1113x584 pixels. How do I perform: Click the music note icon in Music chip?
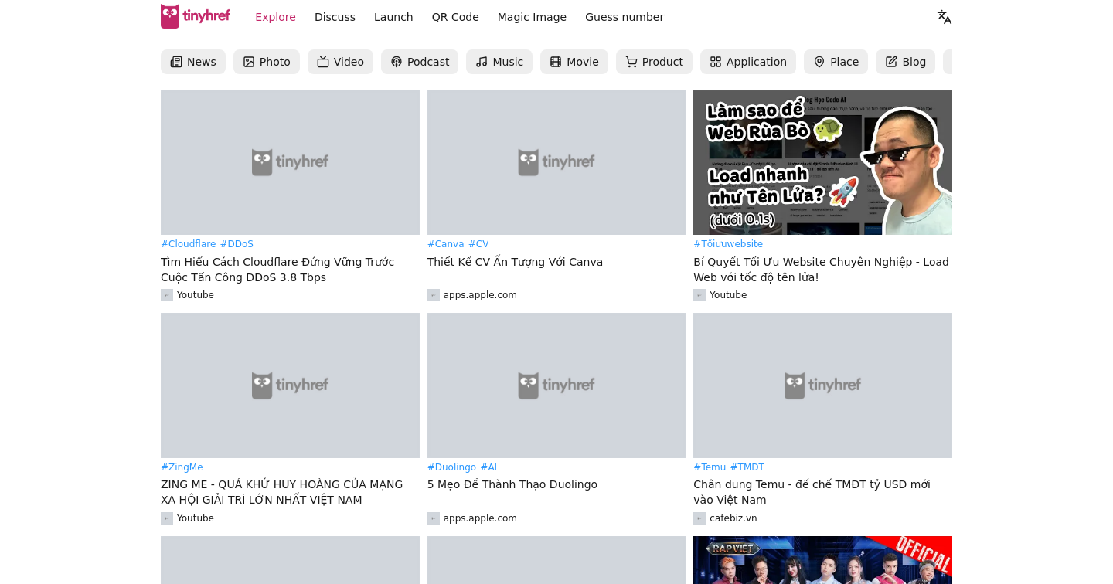(x=482, y=62)
